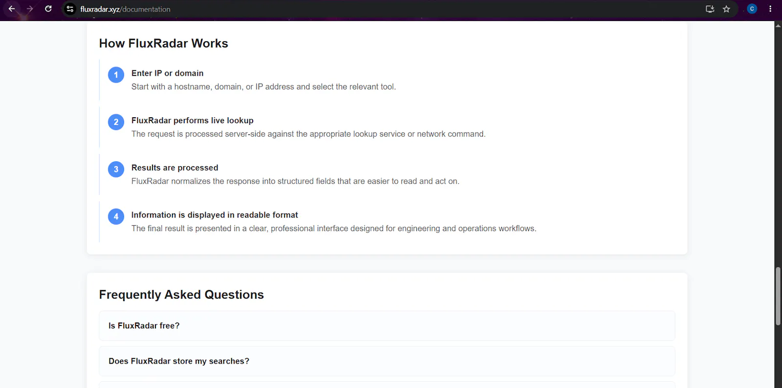782x388 pixels.
Task: Click text 'FluxRadar normalizes the response'
Action: [195, 181]
